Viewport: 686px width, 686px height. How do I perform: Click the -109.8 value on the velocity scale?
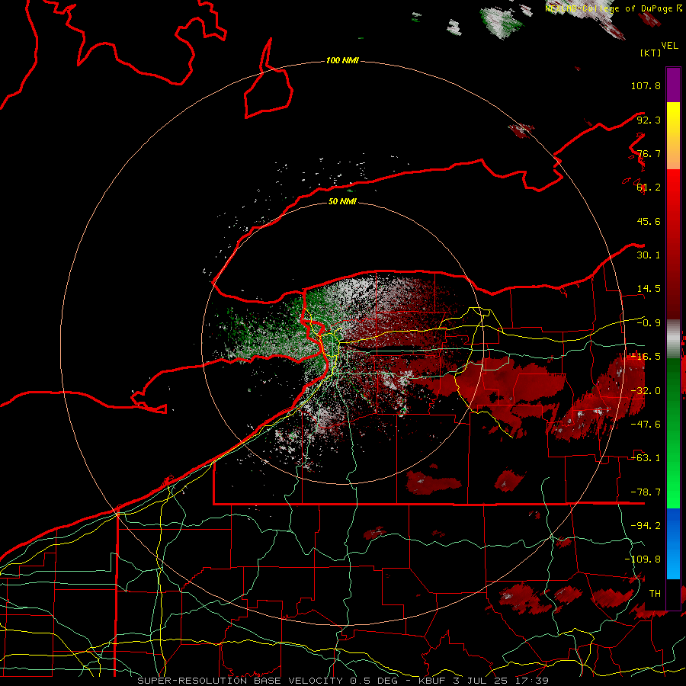click(x=643, y=559)
